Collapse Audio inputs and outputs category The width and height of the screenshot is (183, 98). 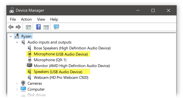(17, 42)
